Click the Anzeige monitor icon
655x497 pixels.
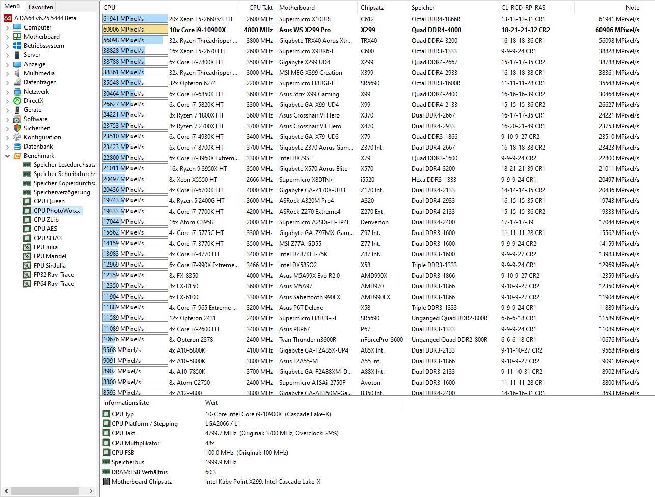tap(17, 64)
